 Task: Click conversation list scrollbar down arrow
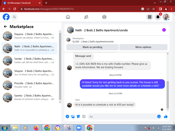pyautogui.click(x=60, y=102)
